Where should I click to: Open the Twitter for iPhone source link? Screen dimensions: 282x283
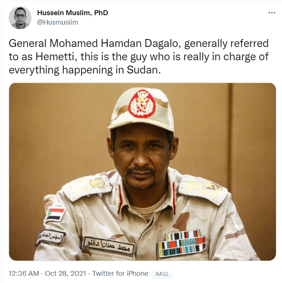[x=120, y=274]
